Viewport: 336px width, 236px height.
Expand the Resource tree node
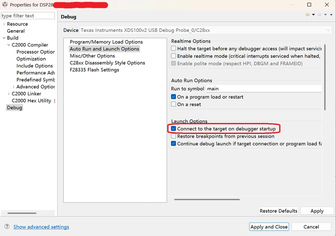(x=4, y=24)
